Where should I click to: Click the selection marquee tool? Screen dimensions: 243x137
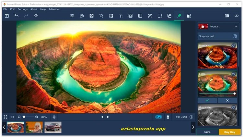pyautogui.click(x=159, y=16)
